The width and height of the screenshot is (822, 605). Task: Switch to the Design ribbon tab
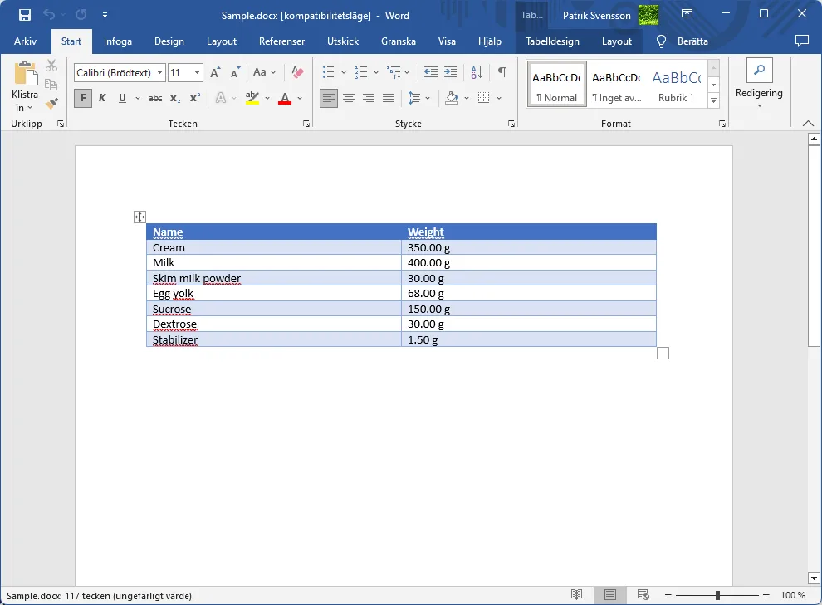(169, 41)
